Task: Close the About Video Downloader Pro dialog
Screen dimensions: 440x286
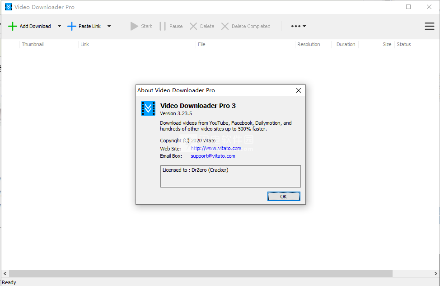Action: point(299,90)
